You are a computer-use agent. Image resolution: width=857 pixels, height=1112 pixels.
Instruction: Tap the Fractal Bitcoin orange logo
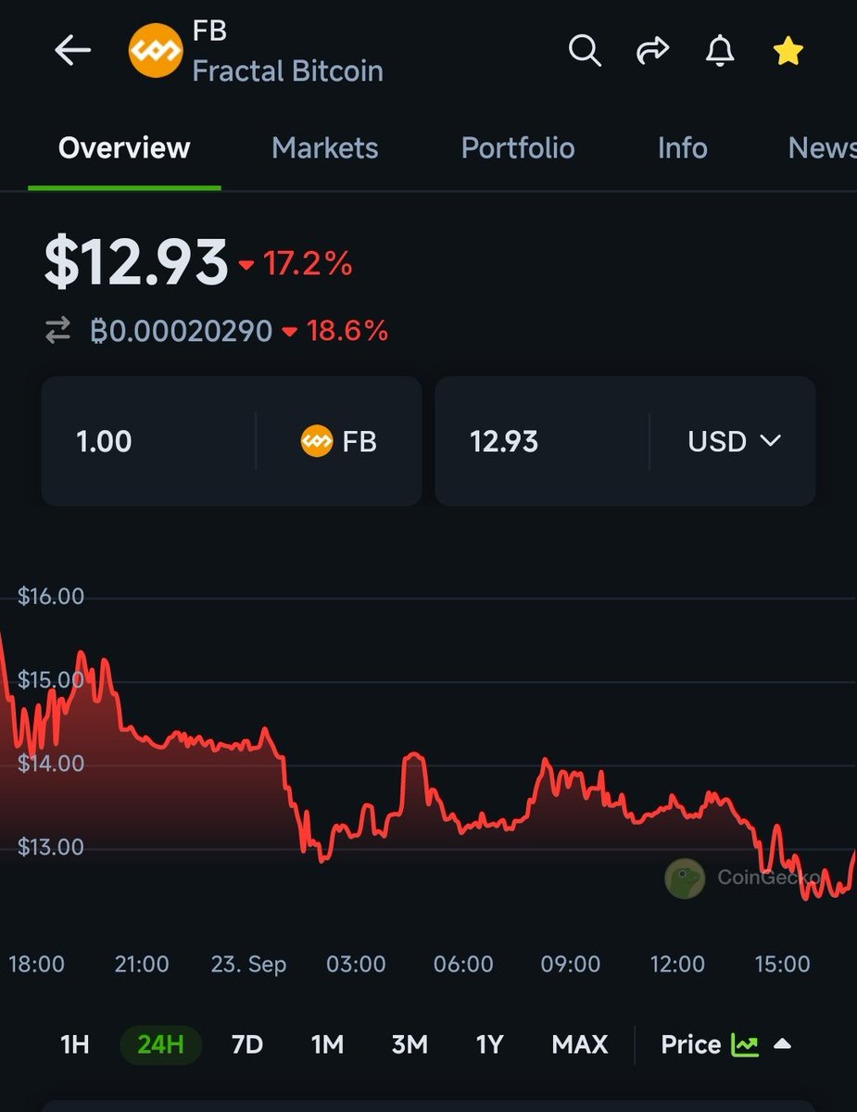[x=154, y=52]
